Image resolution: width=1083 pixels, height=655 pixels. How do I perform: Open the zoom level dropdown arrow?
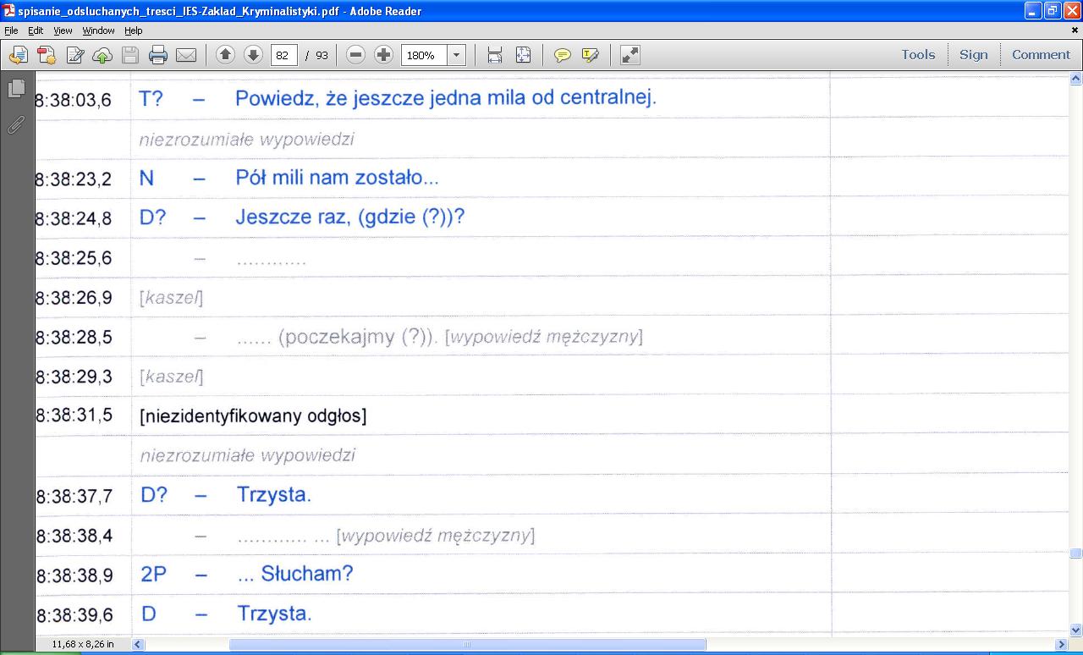(x=457, y=55)
